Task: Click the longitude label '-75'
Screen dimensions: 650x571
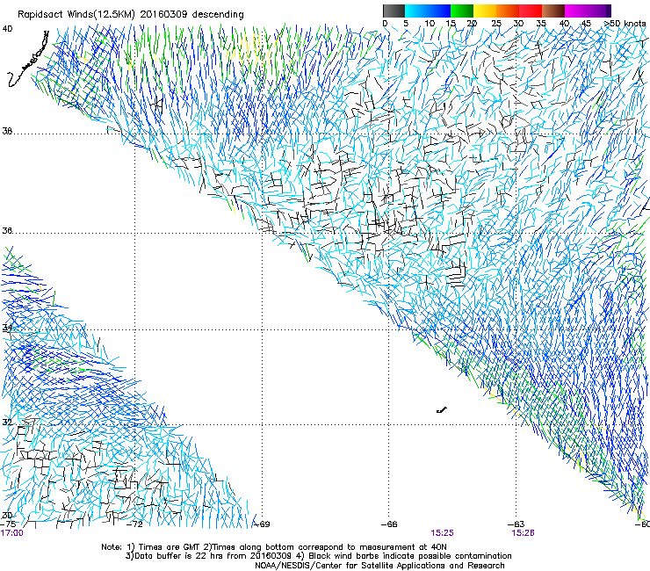Action: pos(8,524)
